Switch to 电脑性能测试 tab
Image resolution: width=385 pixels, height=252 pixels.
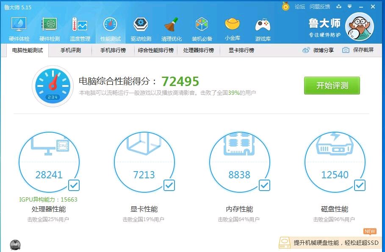click(x=28, y=50)
